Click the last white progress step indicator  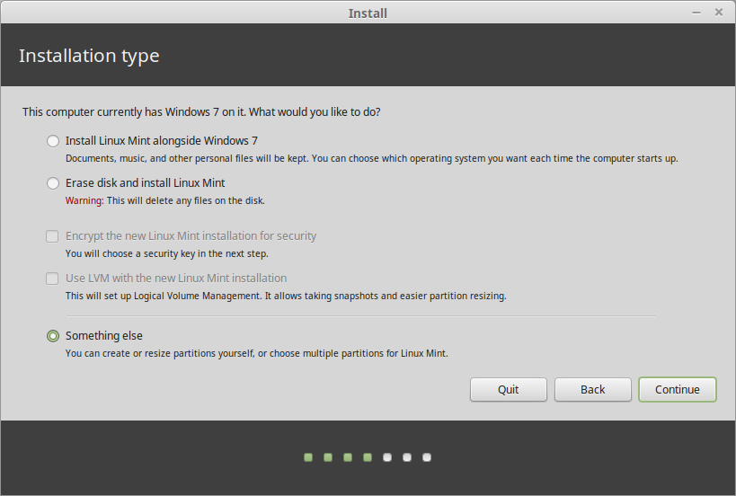(x=427, y=457)
